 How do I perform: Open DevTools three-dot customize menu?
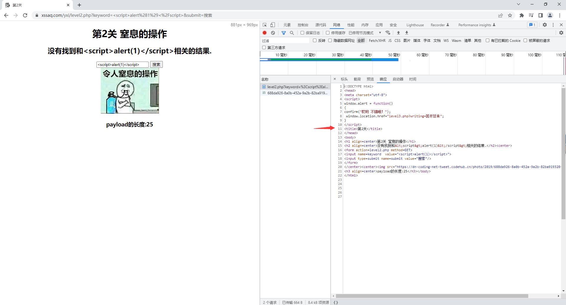tap(553, 25)
